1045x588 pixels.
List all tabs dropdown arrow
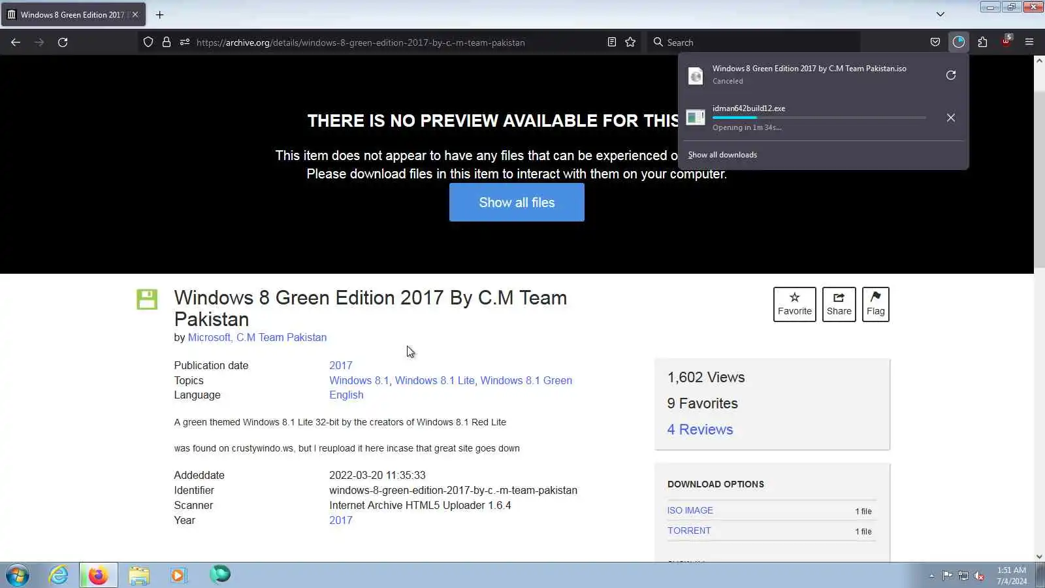click(940, 14)
